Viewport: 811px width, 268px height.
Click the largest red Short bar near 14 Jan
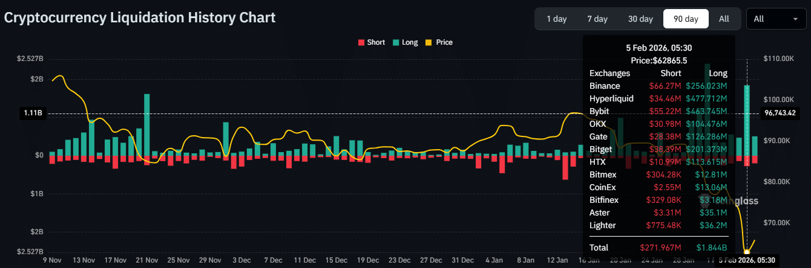pos(565,167)
